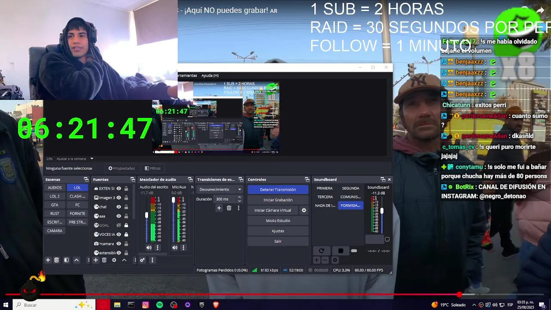Open transition properties three-dot menu
Image resolution: width=551 pixels, height=310 pixels.
coord(238,208)
